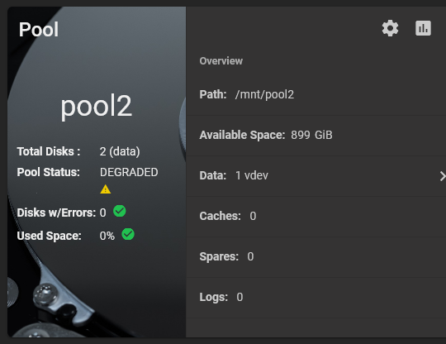446x344 pixels.
Task: Expand the Data vdev chevron arrow
Action: (x=443, y=176)
